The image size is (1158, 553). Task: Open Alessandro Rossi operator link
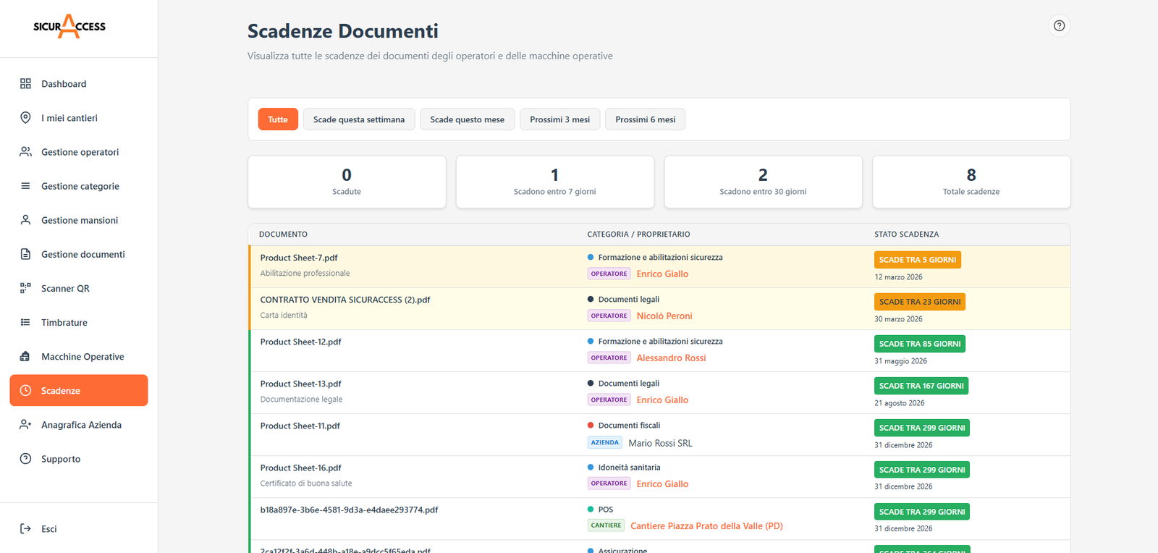(671, 358)
